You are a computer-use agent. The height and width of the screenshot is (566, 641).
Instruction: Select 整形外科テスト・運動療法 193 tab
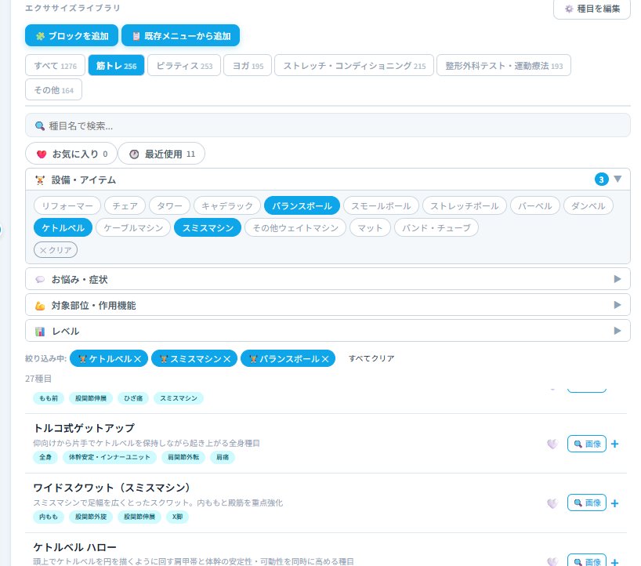(504, 65)
